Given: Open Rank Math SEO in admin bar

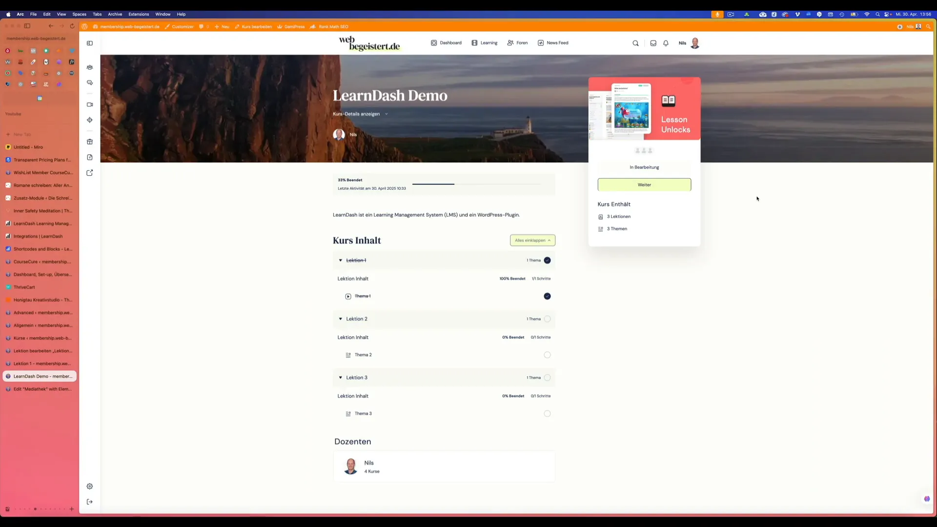Looking at the screenshot, I should pyautogui.click(x=329, y=27).
